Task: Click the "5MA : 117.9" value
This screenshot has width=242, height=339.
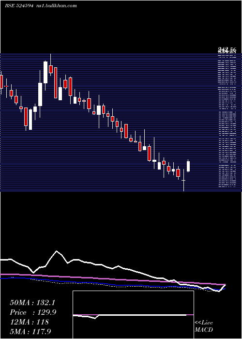Action: [30, 331]
